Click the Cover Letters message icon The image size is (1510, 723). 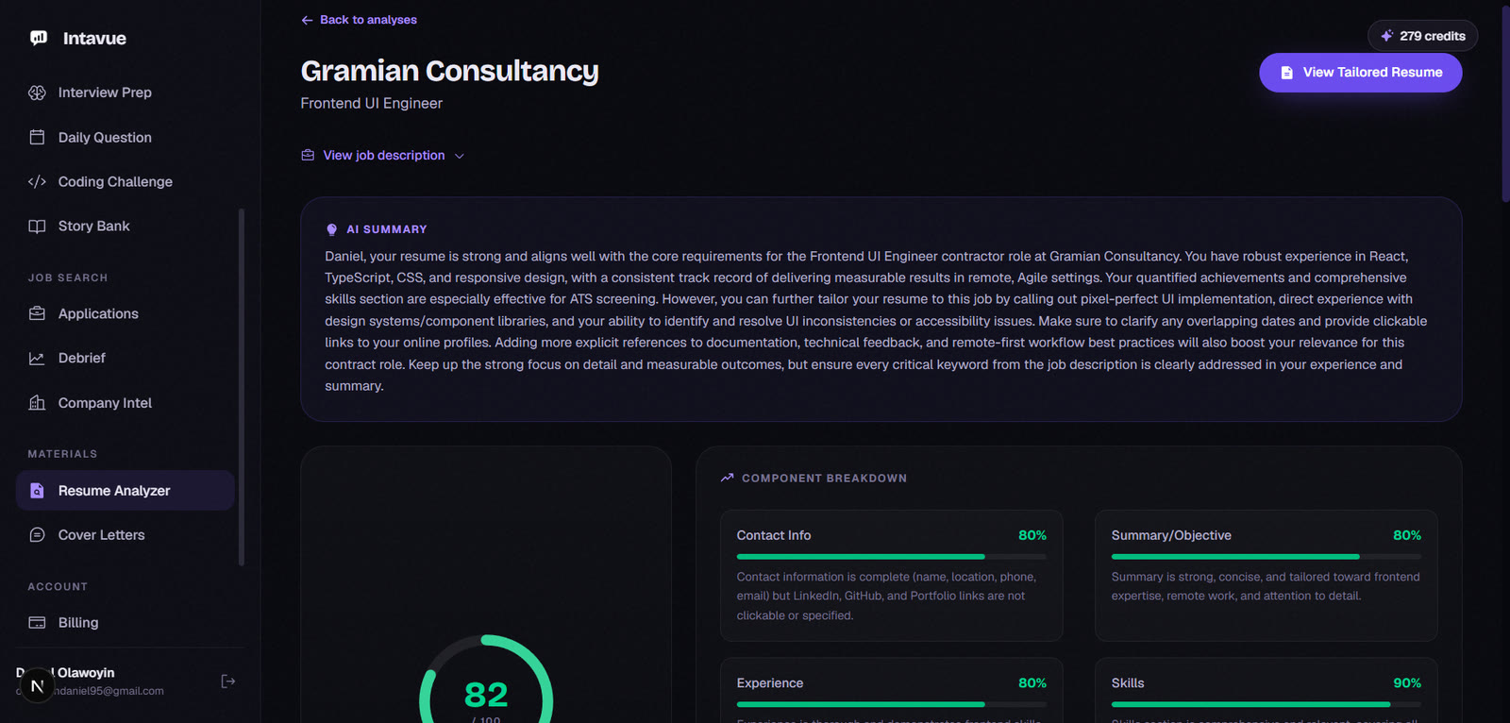click(x=37, y=535)
